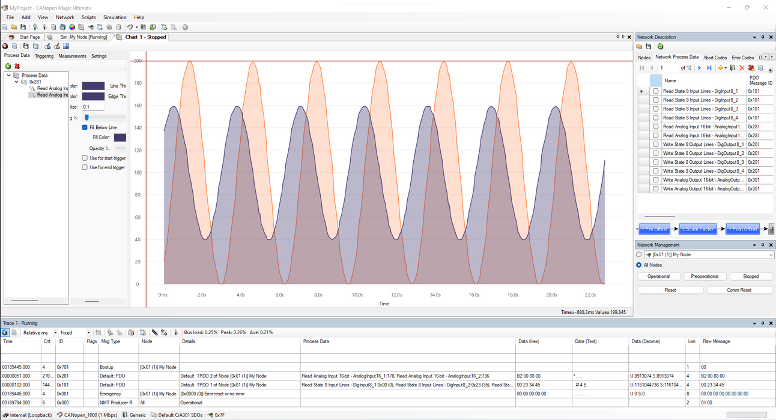Image resolution: width=776 pixels, height=420 pixels.
Task: Click the chain link icon in Trace toolbar
Action: pos(154,332)
